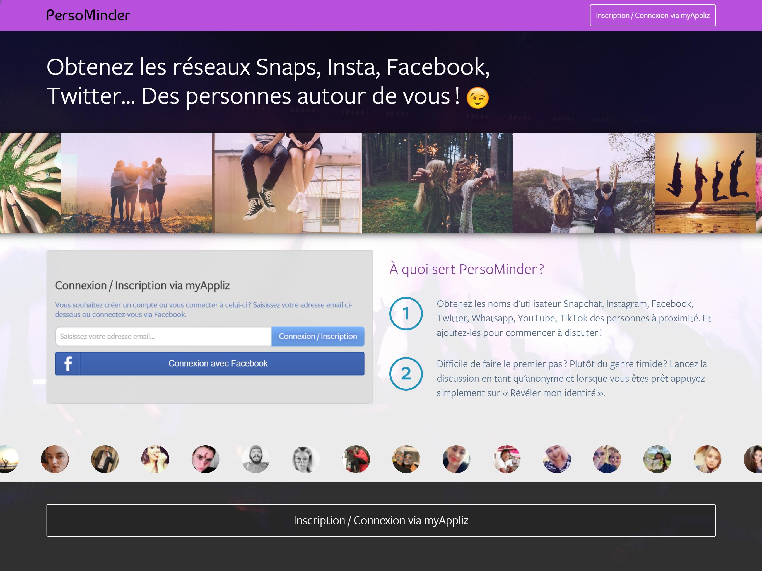Click the winking emoji in the headline
The height and width of the screenshot is (571, 762).
click(x=478, y=98)
